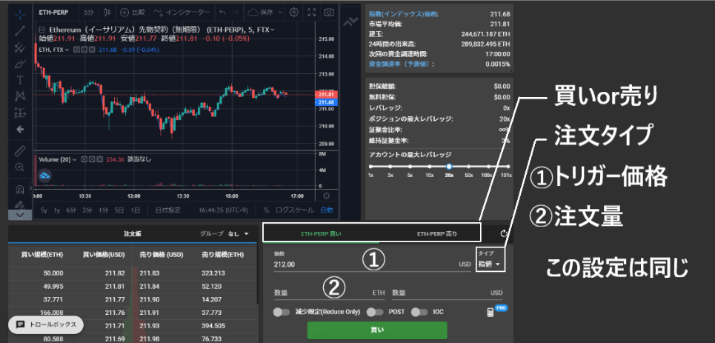Select the crosshair cursor tool

pyautogui.click(x=20, y=14)
